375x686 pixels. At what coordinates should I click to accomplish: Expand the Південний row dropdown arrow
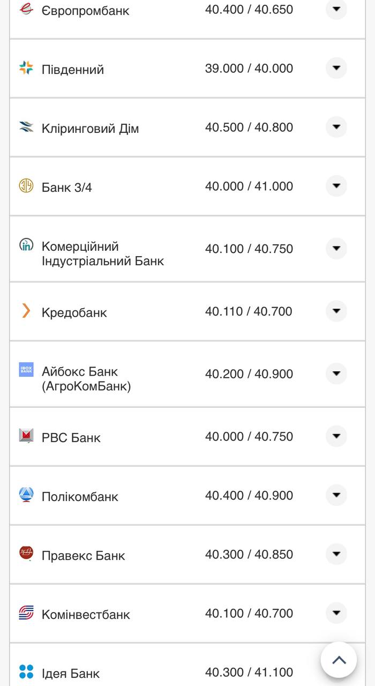click(x=336, y=68)
